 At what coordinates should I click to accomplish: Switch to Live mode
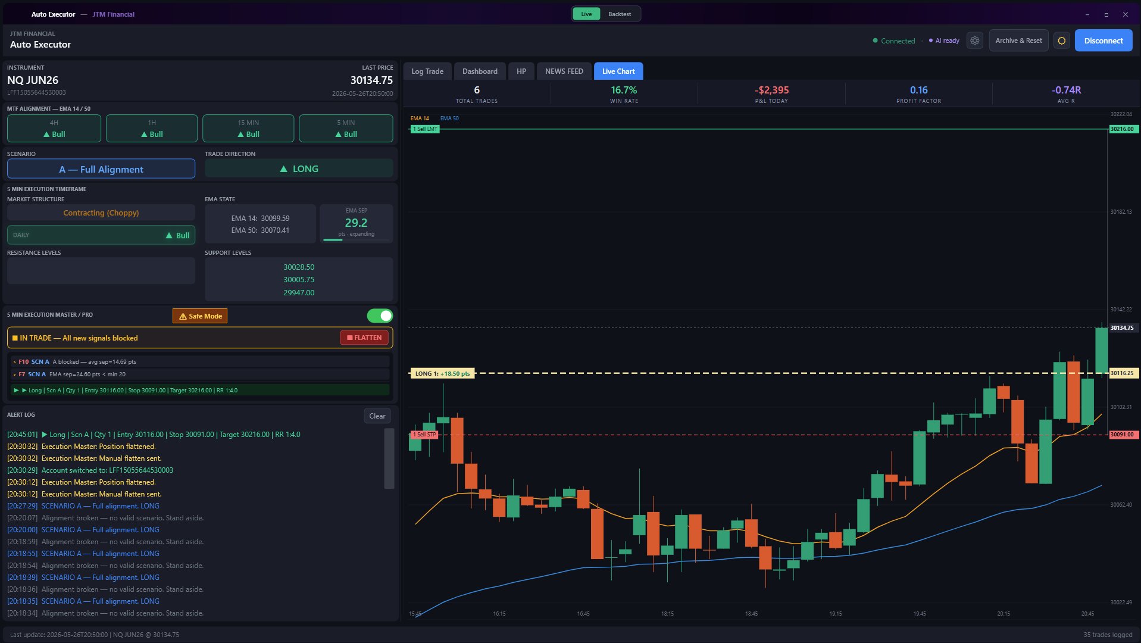[x=586, y=14]
